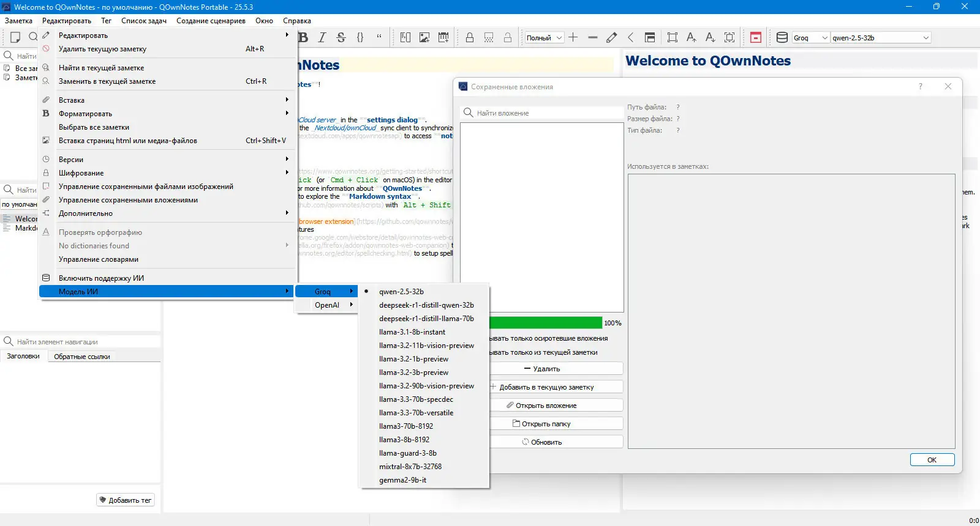The width and height of the screenshot is (980, 526).
Task: Expand the OpenAI submenu
Action: [x=326, y=305]
